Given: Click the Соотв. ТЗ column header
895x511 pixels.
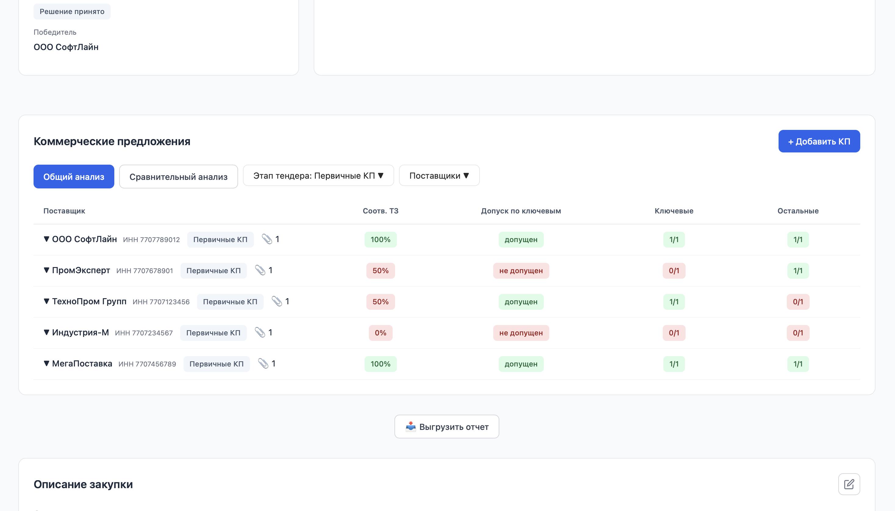Looking at the screenshot, I should (380, 211).
